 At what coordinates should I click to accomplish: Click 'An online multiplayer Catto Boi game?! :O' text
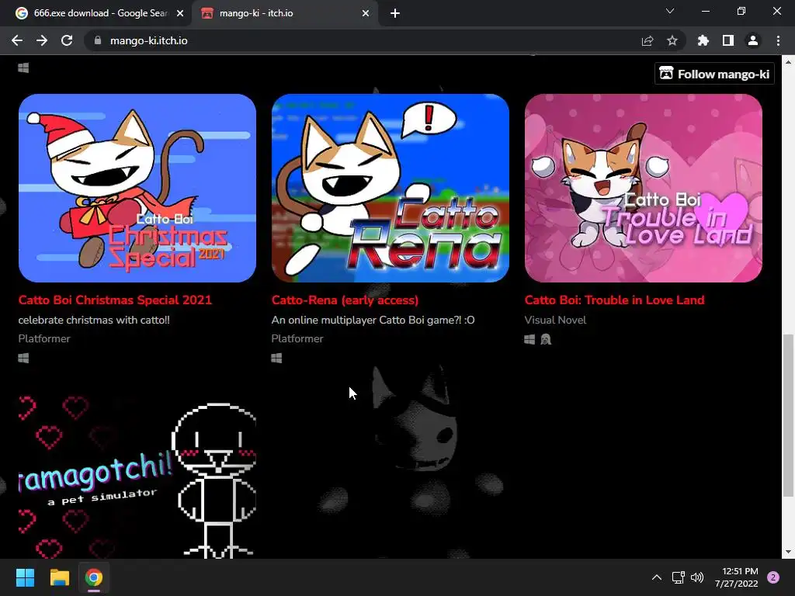(373, 320)
